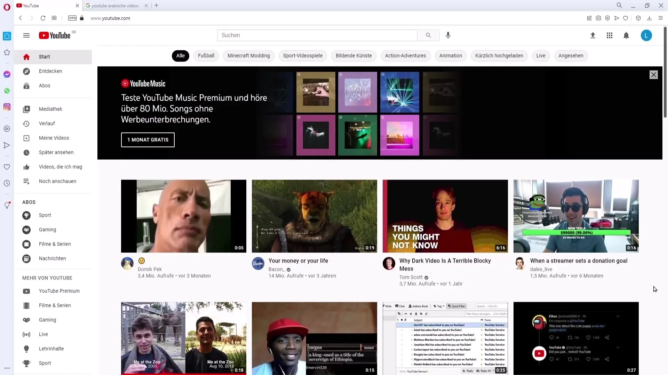
Task: Open 'Videos, die ich mag' playlist
Action: 53,167
